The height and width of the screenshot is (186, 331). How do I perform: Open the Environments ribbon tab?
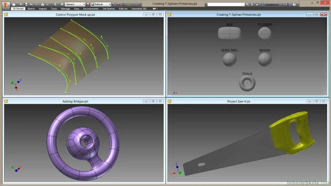(x=91, y=9)
